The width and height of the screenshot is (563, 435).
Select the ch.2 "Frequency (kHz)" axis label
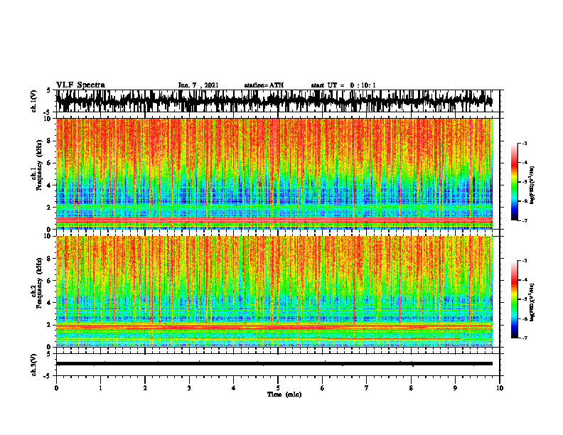(40, 283)
